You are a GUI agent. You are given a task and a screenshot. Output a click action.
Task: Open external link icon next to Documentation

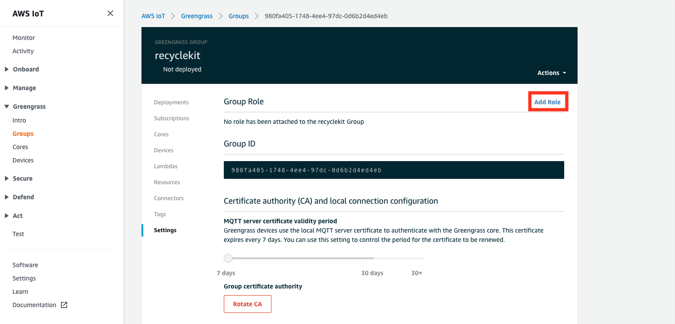coord(64,305)
